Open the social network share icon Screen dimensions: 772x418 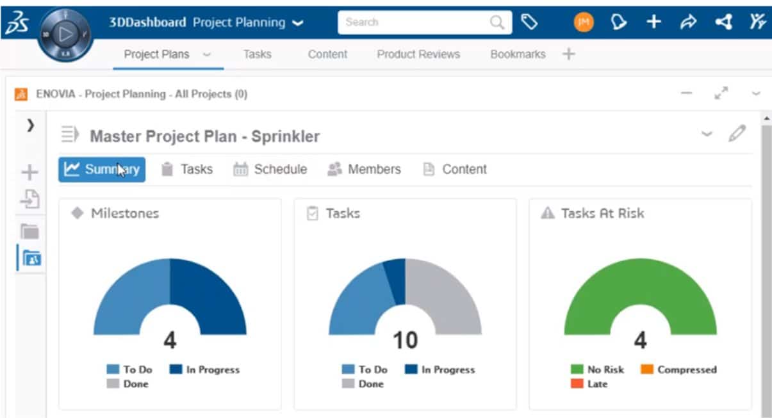723,22
